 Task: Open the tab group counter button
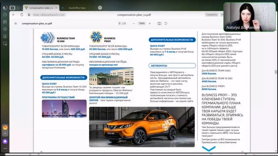(x=13, y=8)
